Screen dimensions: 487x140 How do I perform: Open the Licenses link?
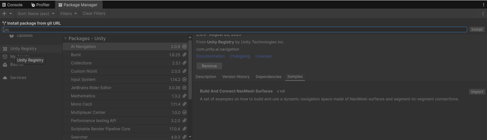point(264,56)
